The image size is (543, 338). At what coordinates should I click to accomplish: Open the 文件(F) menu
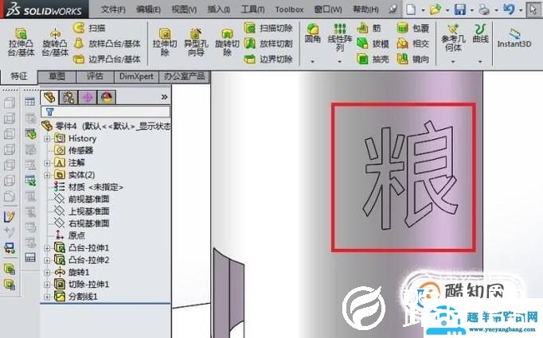(x=113, y=10)
